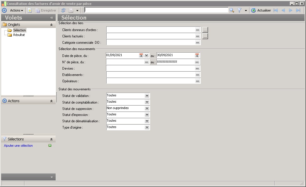Open the Statut de comptabilisation dropdown
This screenshot has height=187, width=306.
point(147,102)
